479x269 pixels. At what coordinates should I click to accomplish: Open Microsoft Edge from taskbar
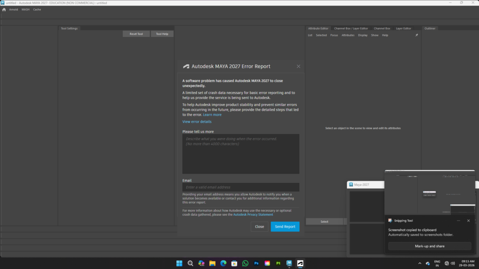click(x=223, y=263)
